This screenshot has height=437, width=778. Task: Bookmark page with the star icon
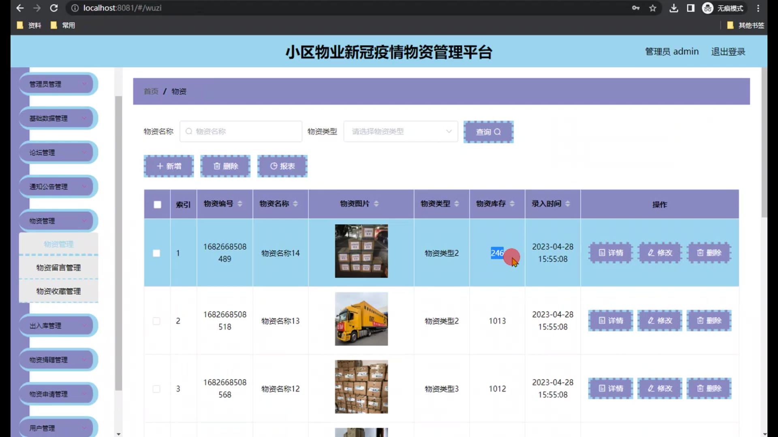point(652,8)
